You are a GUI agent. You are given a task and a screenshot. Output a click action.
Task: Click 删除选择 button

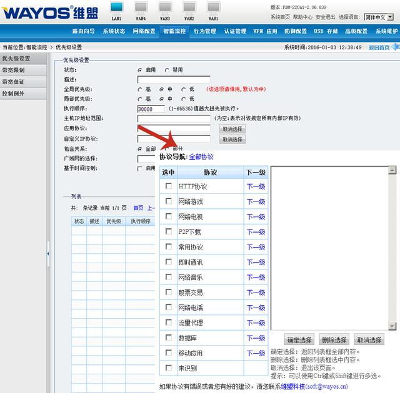[334, 340]
